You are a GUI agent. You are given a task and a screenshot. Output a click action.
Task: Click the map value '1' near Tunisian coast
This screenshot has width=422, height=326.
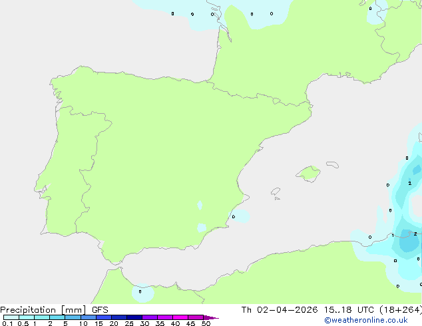[393, 236]
